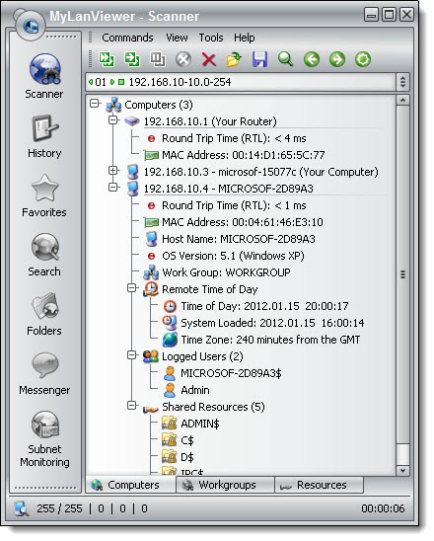
Task: Select Time of Day: 2012.01.15 20:00:17
Action: [264, 306]
